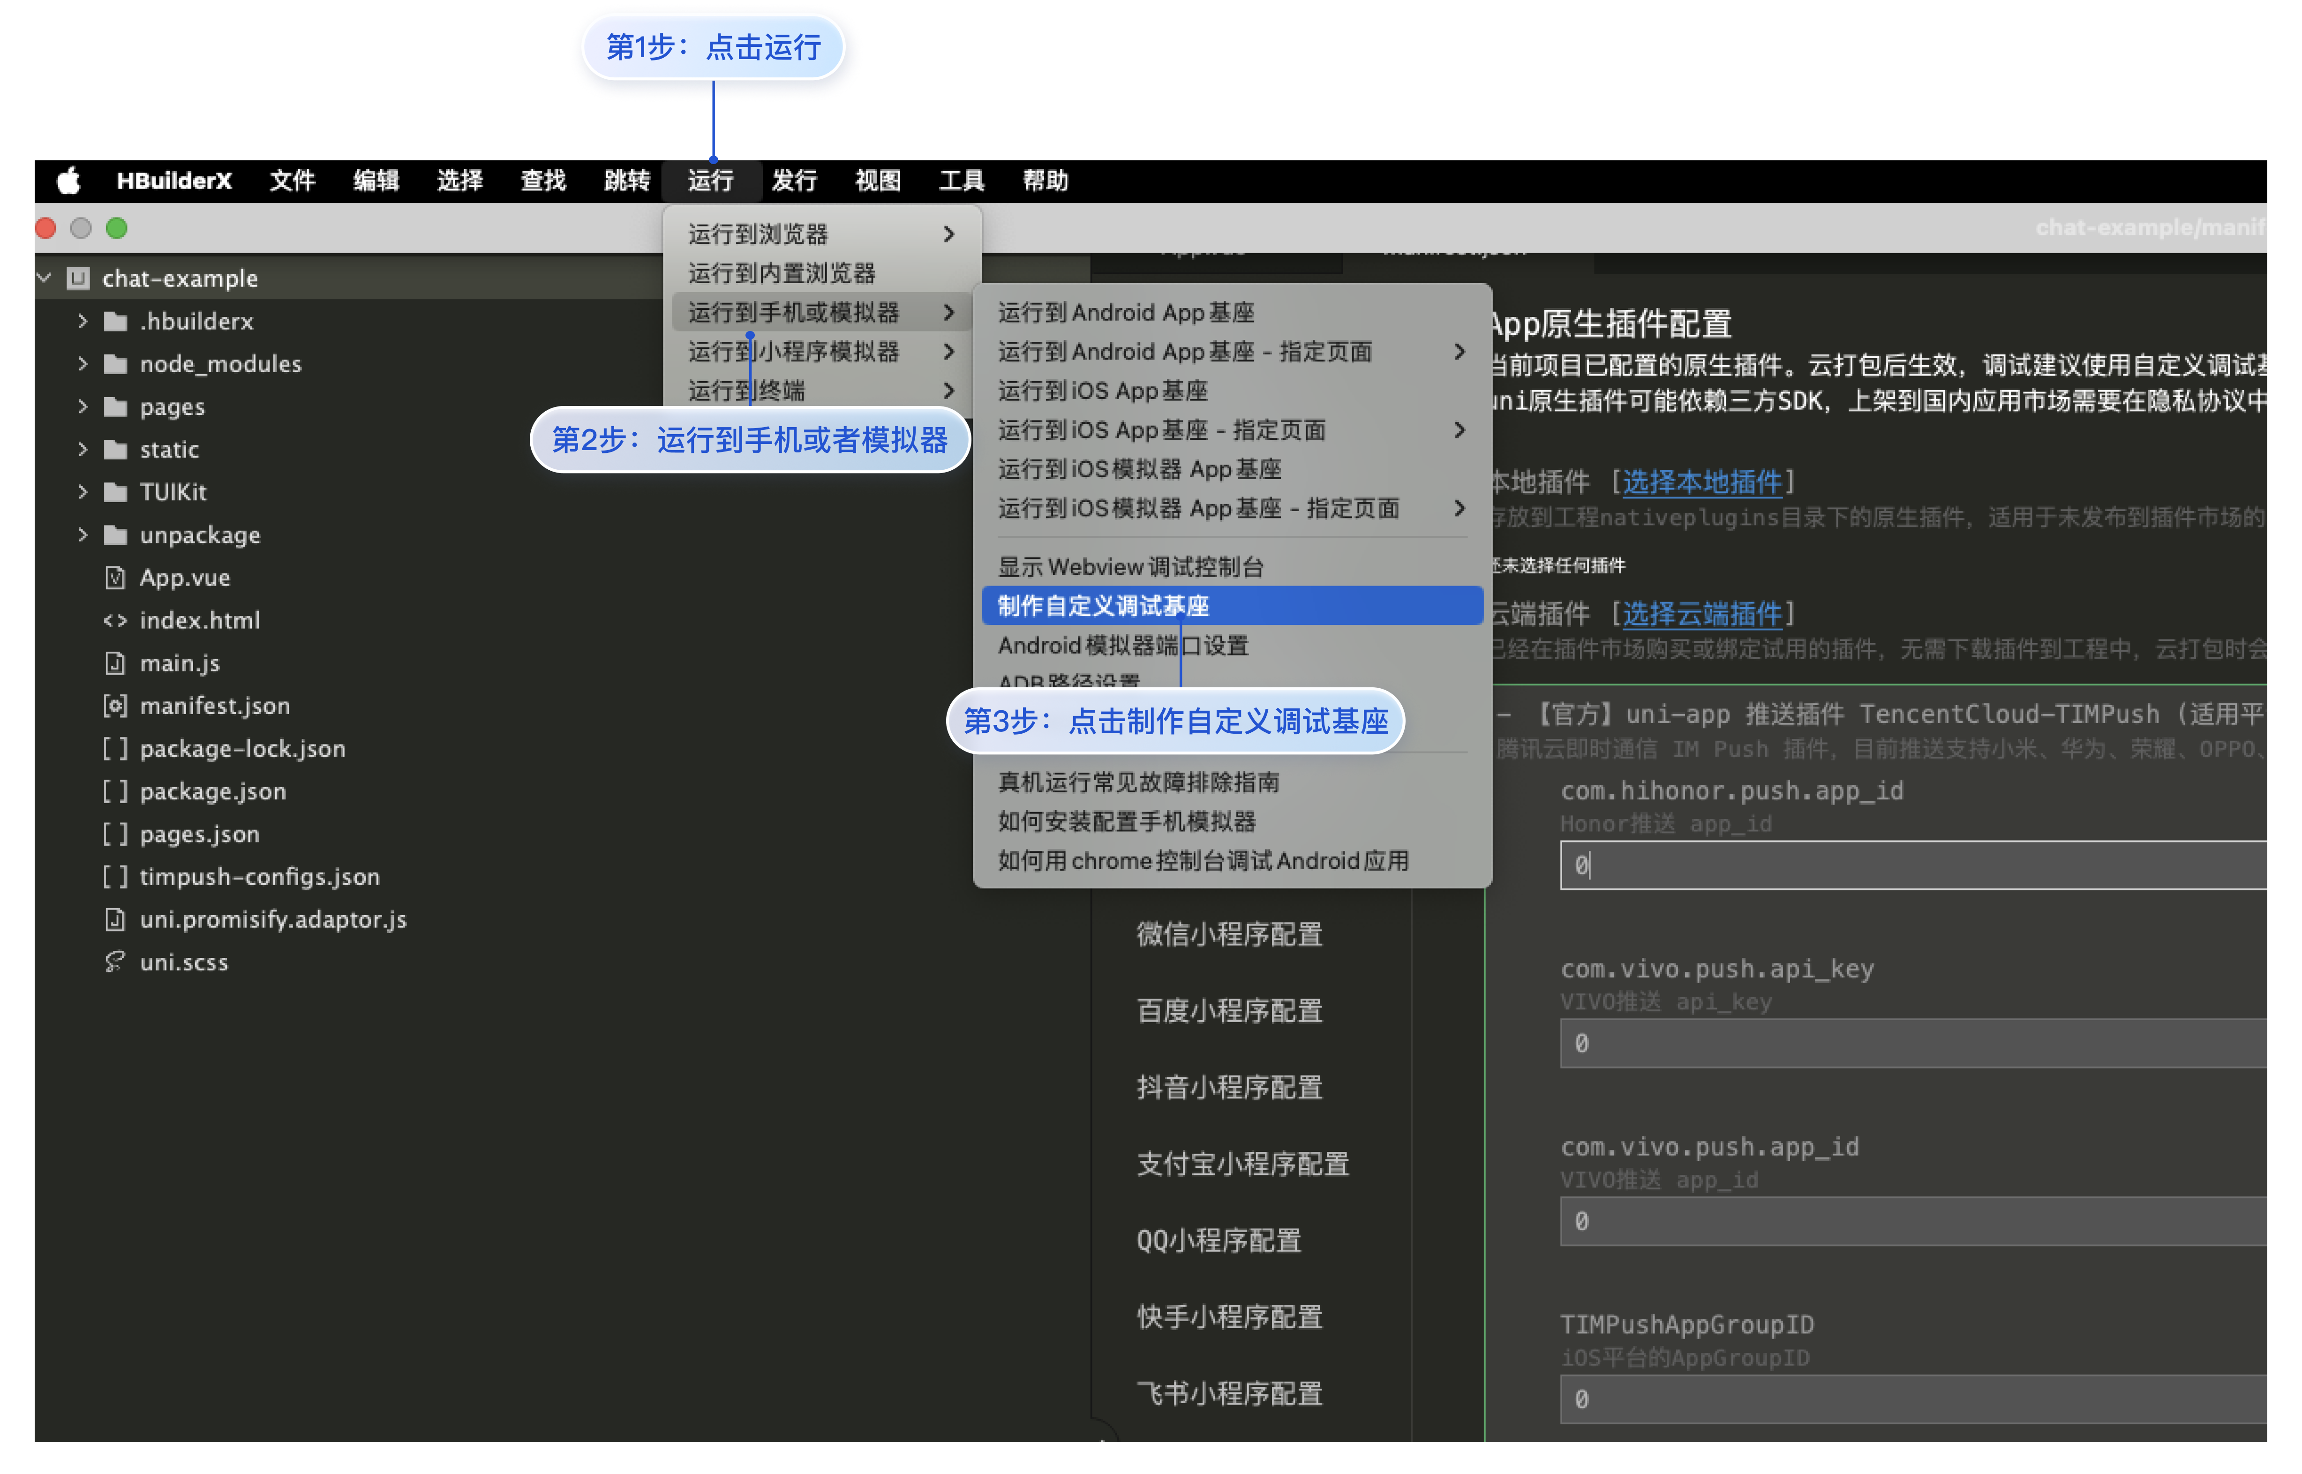Open the 文件 menu
2302x1474 pixels.
pos(292,180)
